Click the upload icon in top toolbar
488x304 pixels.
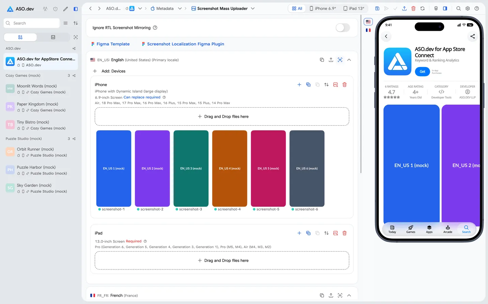point(404,8)
